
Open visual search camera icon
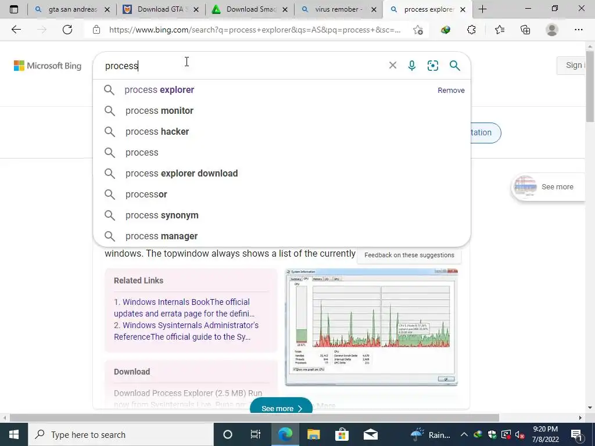432,66
